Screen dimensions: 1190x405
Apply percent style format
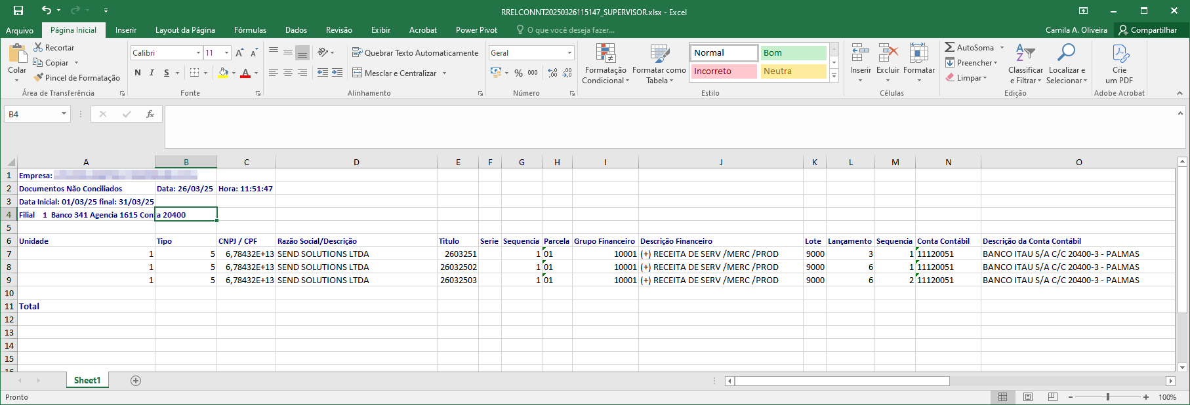pos(518,73)
